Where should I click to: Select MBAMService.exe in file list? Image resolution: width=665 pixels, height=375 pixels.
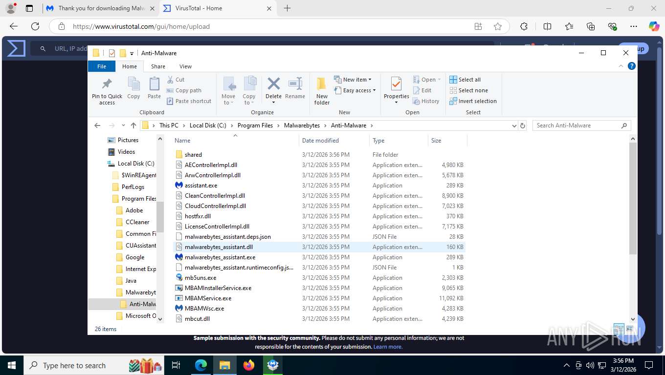[x=319, y=298]
